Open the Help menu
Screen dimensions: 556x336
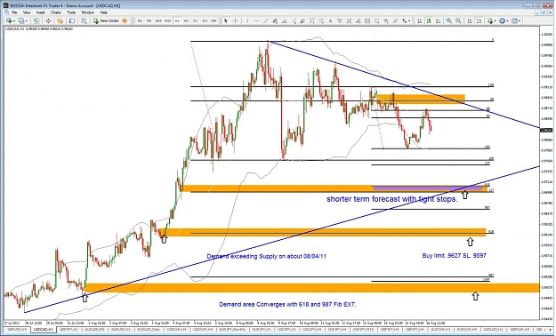coord(103,12)
